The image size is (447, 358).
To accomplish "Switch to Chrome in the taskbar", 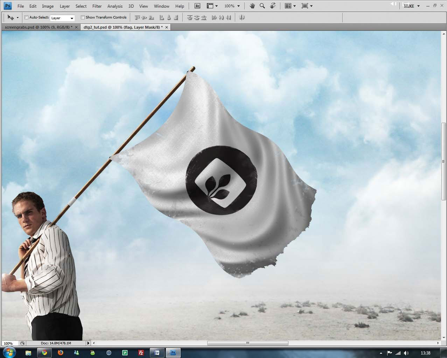I will [x=44, y=353].
